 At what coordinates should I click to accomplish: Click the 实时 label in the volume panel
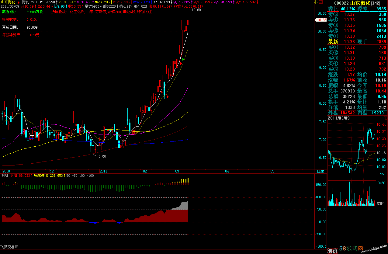click(380, 203)
